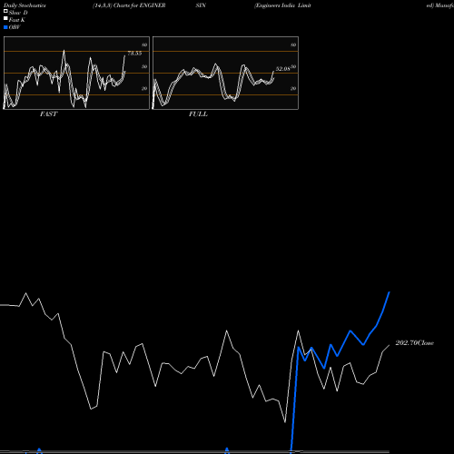
Task: Click the 202.70 Close price label
Action: pos(414,343)
